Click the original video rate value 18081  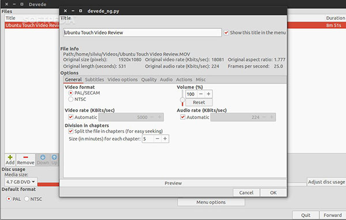(217, 60)
